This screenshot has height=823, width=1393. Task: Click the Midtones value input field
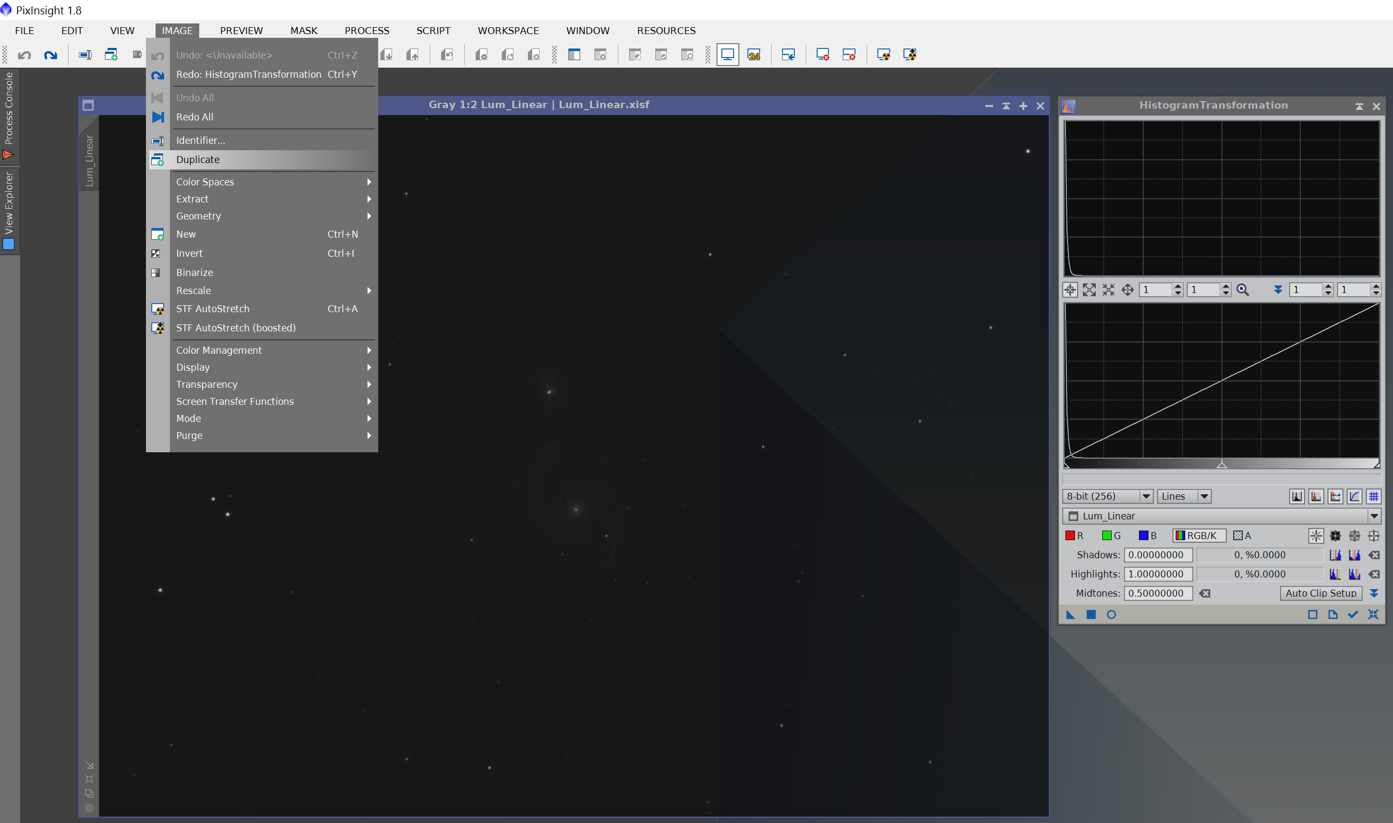[1158, 593]
